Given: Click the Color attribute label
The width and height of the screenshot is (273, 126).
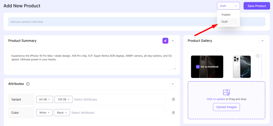Looking at the screenshot, I should [15, 113].
